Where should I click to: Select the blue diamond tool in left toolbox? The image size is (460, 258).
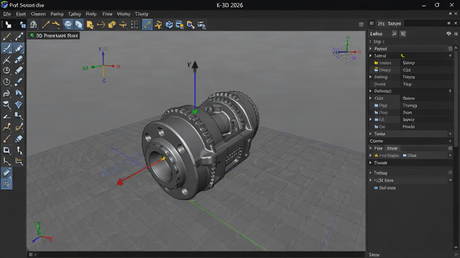point(18,105)
